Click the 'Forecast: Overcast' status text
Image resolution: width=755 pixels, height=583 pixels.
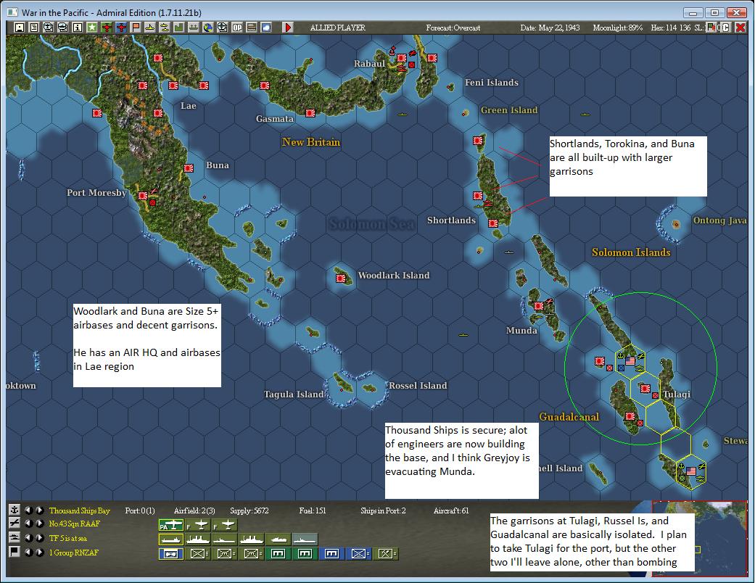[453, 28]
